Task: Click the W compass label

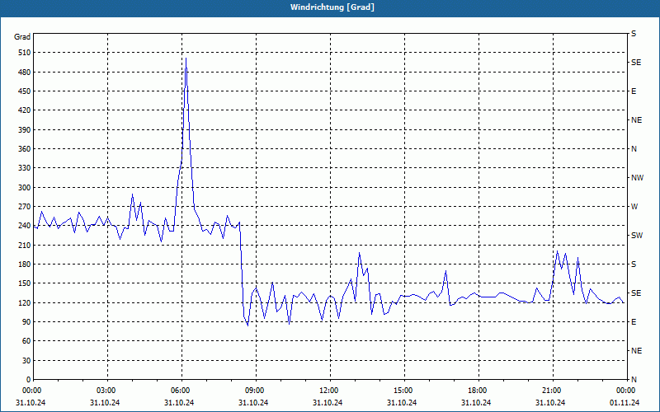Action: pos(634,207)
